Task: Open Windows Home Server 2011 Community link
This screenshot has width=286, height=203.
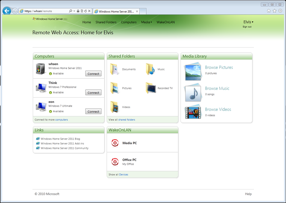Action: click(65, 148)
